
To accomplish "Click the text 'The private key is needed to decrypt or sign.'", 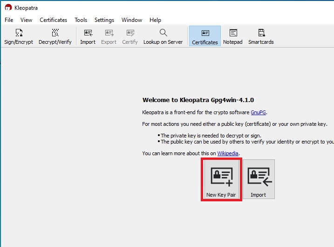I will (211, 136).
